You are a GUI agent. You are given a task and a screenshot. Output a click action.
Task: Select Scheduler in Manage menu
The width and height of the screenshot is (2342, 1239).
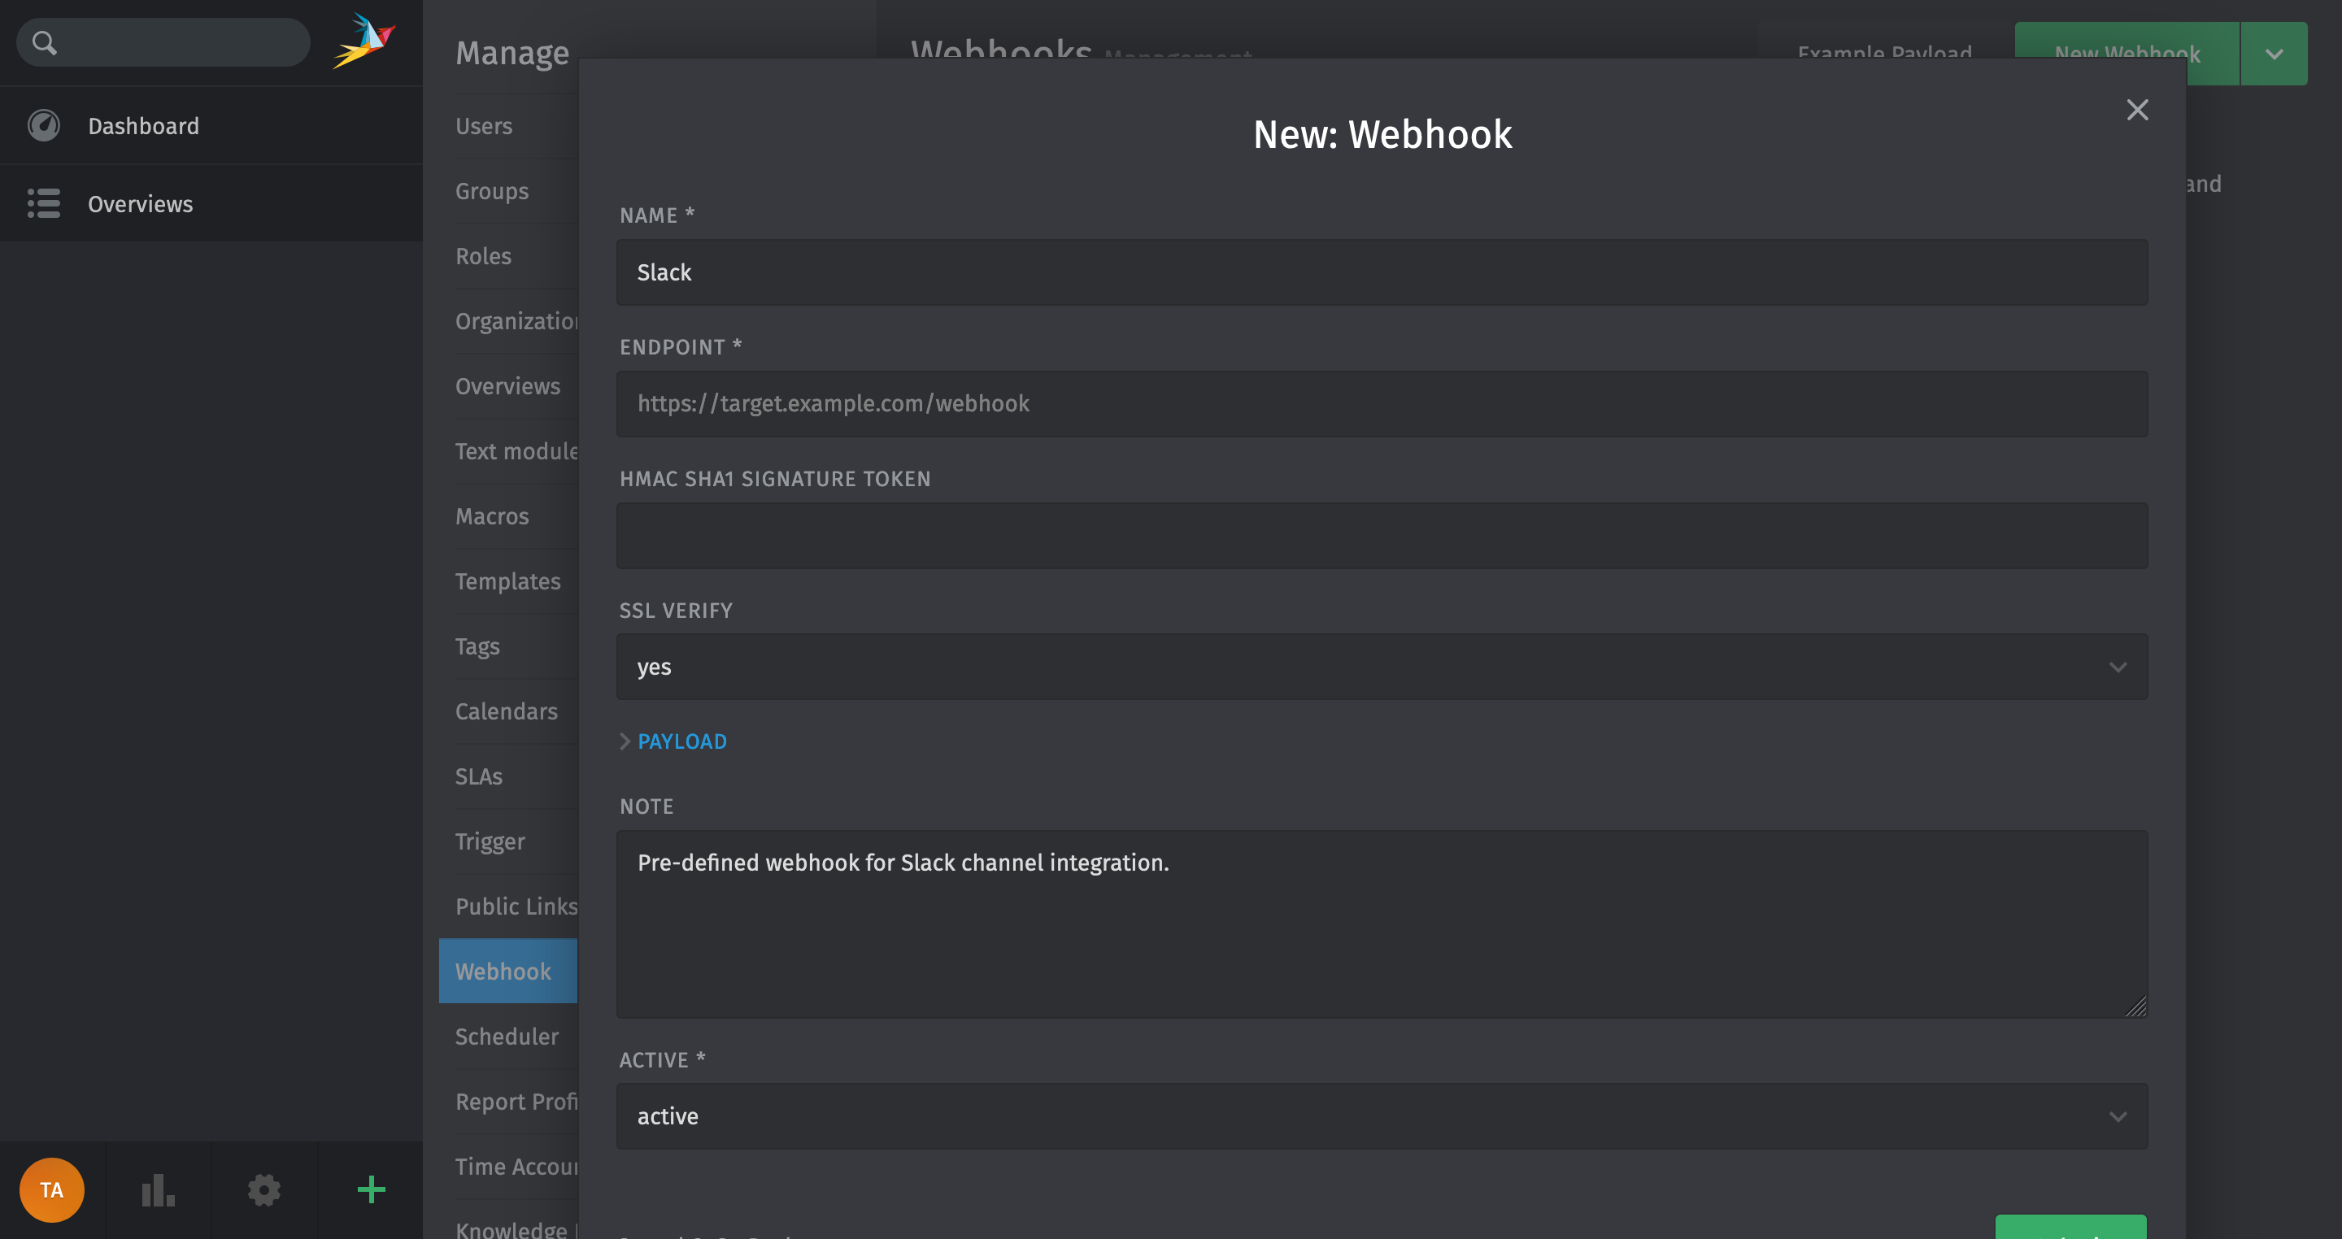[507, 1037]
